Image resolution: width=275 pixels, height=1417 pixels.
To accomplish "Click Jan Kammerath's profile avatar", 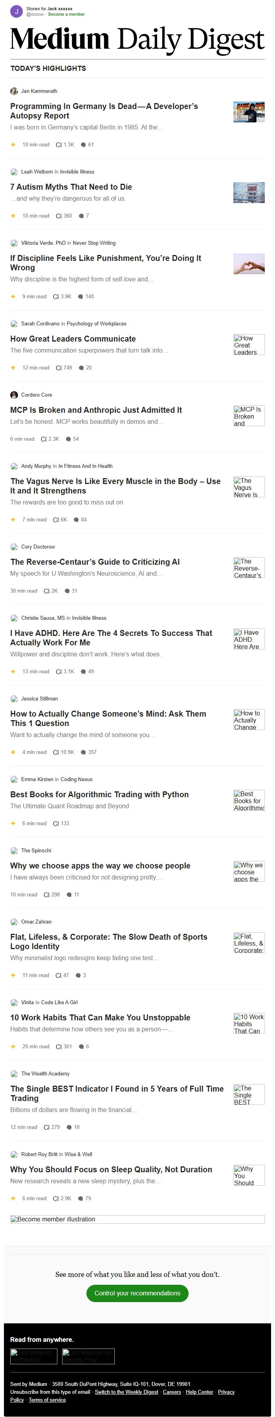I will click(x=14, y=91).
